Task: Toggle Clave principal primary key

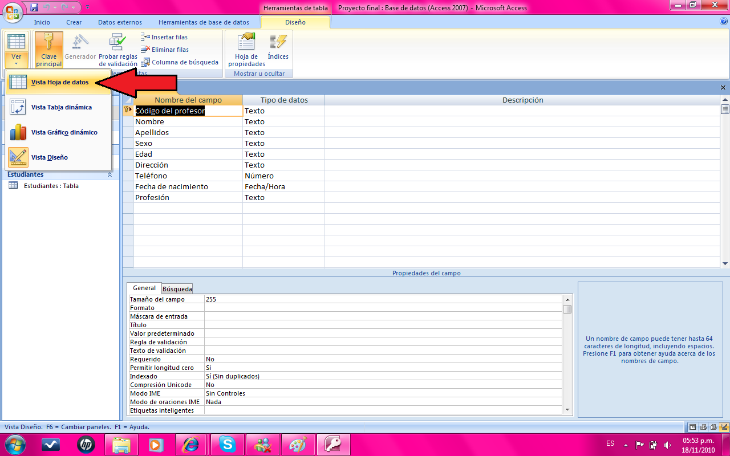Action: (49, 50)
